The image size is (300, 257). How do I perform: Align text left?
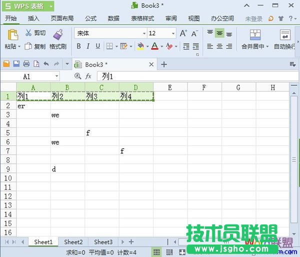(x=210, y=46)
